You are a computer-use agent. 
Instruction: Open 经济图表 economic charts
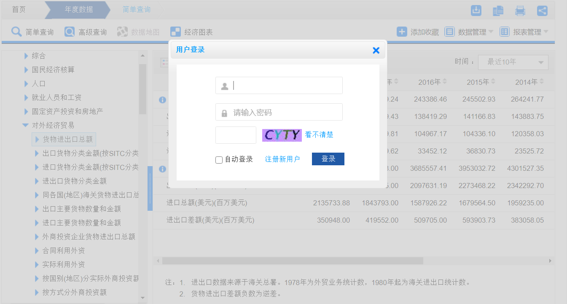[191, 32]
